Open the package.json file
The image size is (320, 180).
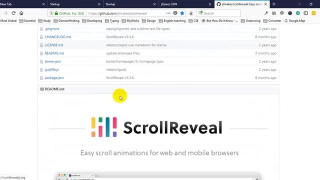[54, 78]
